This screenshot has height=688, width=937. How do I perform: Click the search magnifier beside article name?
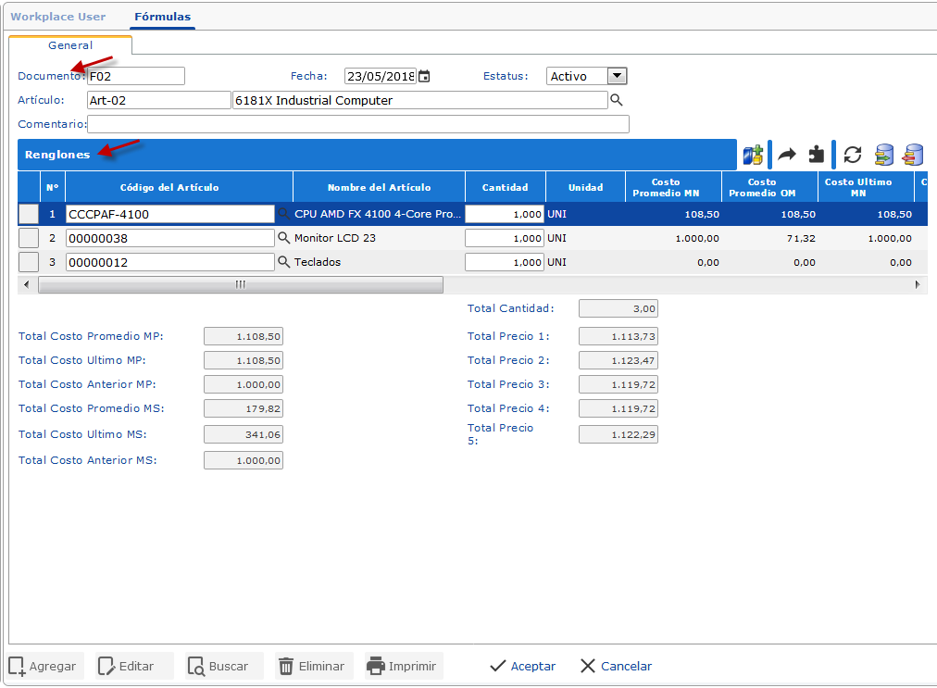pyautogui.click(x=616, y=100)
